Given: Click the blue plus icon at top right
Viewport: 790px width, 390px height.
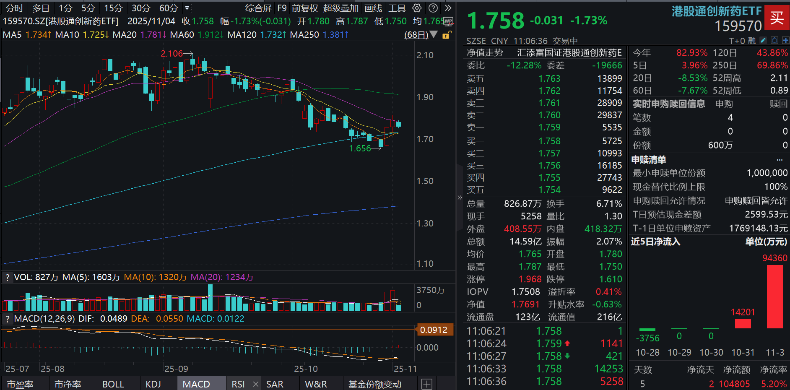Looking at the screenshot, I should pos(785,40).
